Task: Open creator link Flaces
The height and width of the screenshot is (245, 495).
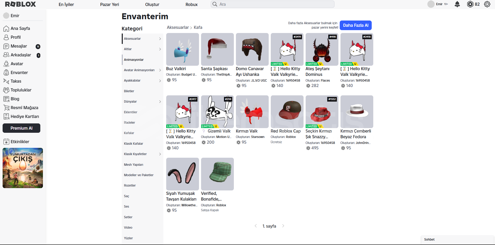Action: 325,81
